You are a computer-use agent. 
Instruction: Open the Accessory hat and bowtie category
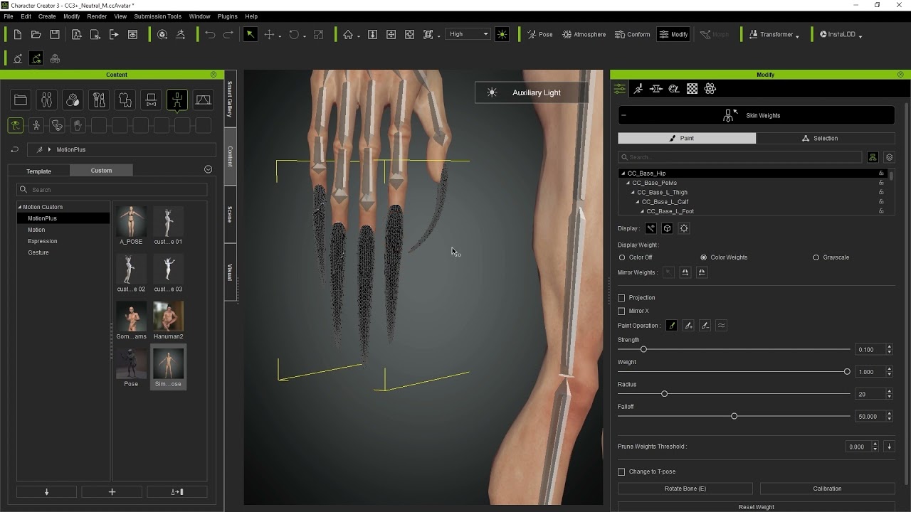[x=151, y=100]
